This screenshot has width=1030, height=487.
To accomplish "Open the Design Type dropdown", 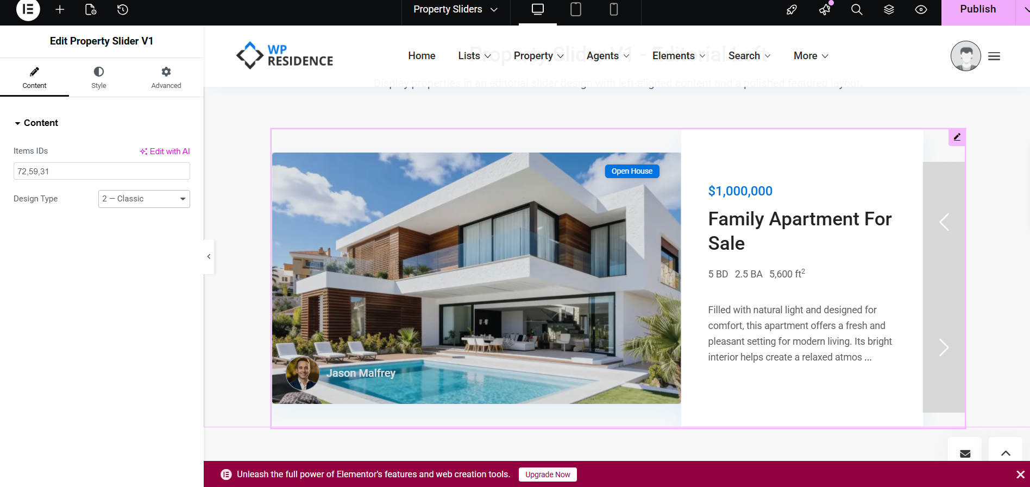I will click(x=144, y=199).
